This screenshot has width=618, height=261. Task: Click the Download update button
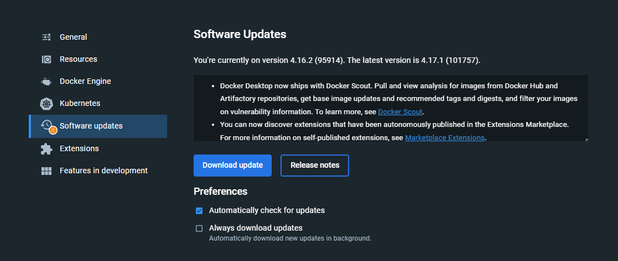click(x=232, y=166)
